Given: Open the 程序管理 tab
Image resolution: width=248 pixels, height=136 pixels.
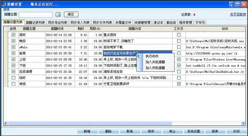Looking at the screenshot, I should [x=185, y=22].
